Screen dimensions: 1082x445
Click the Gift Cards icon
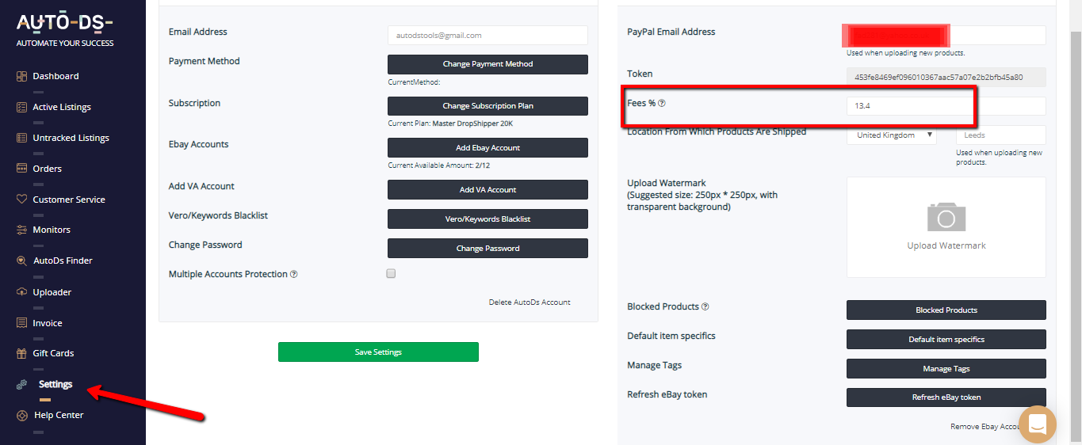(22, 353)
